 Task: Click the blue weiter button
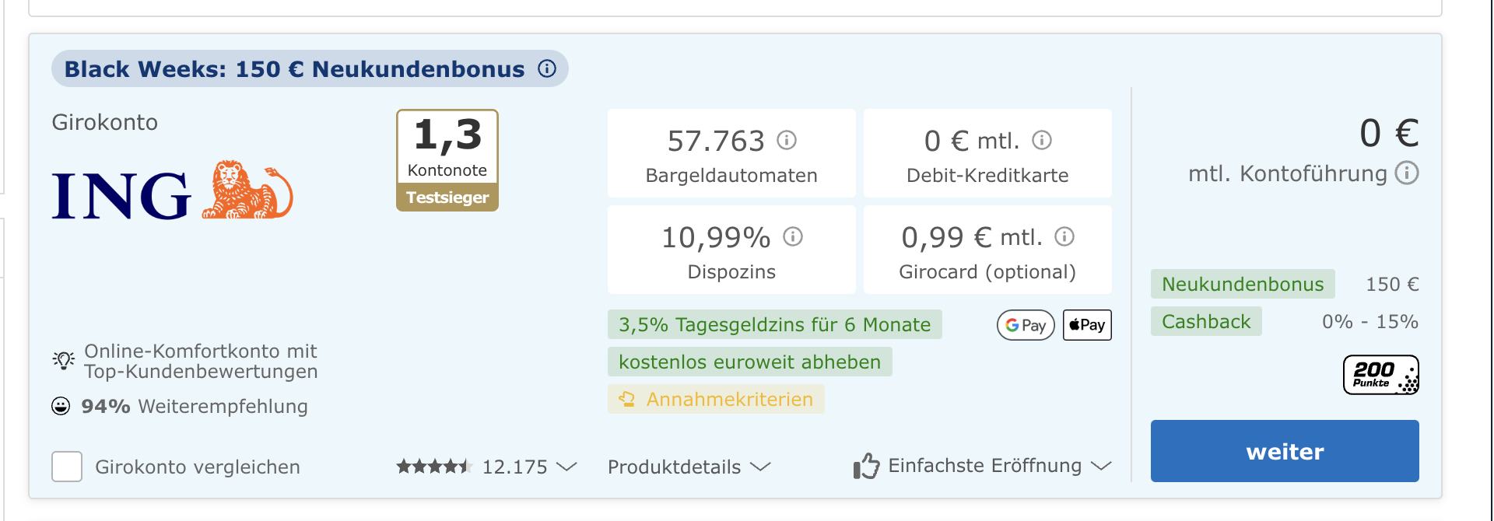pos(1285,451)
